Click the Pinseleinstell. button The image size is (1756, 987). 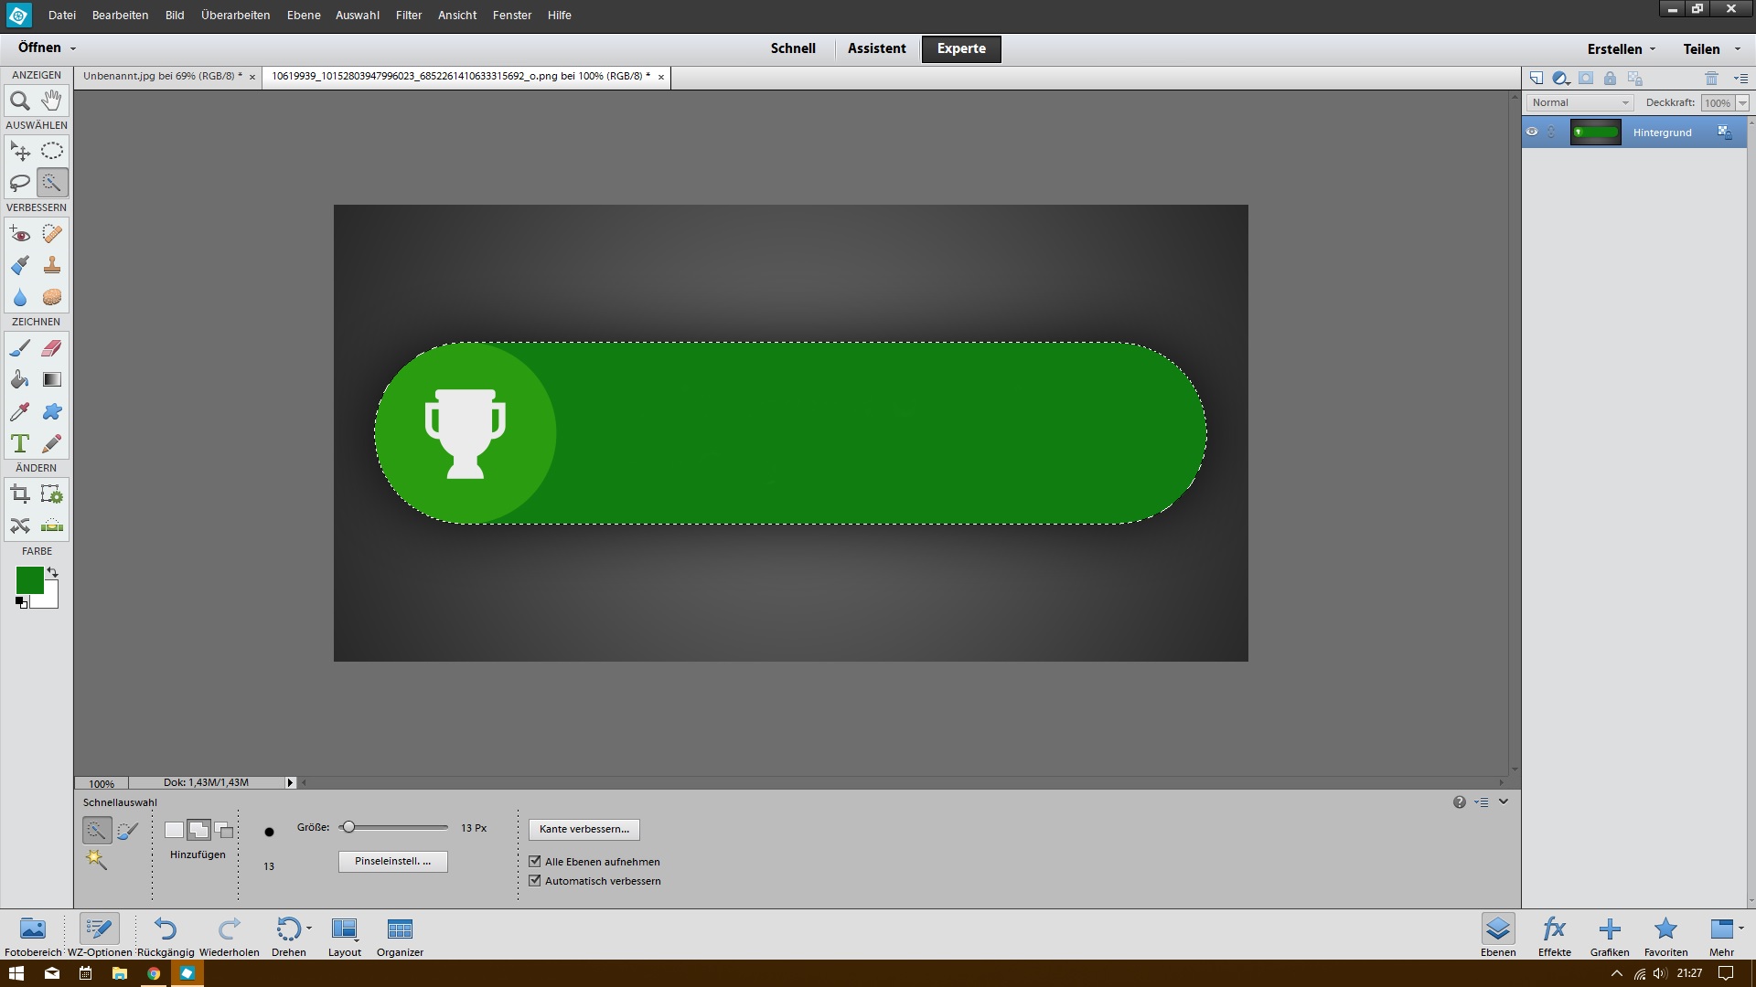click(392, 861)
